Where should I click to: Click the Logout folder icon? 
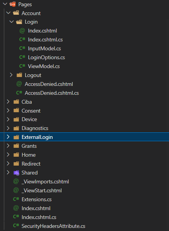[x=19, y=75]
